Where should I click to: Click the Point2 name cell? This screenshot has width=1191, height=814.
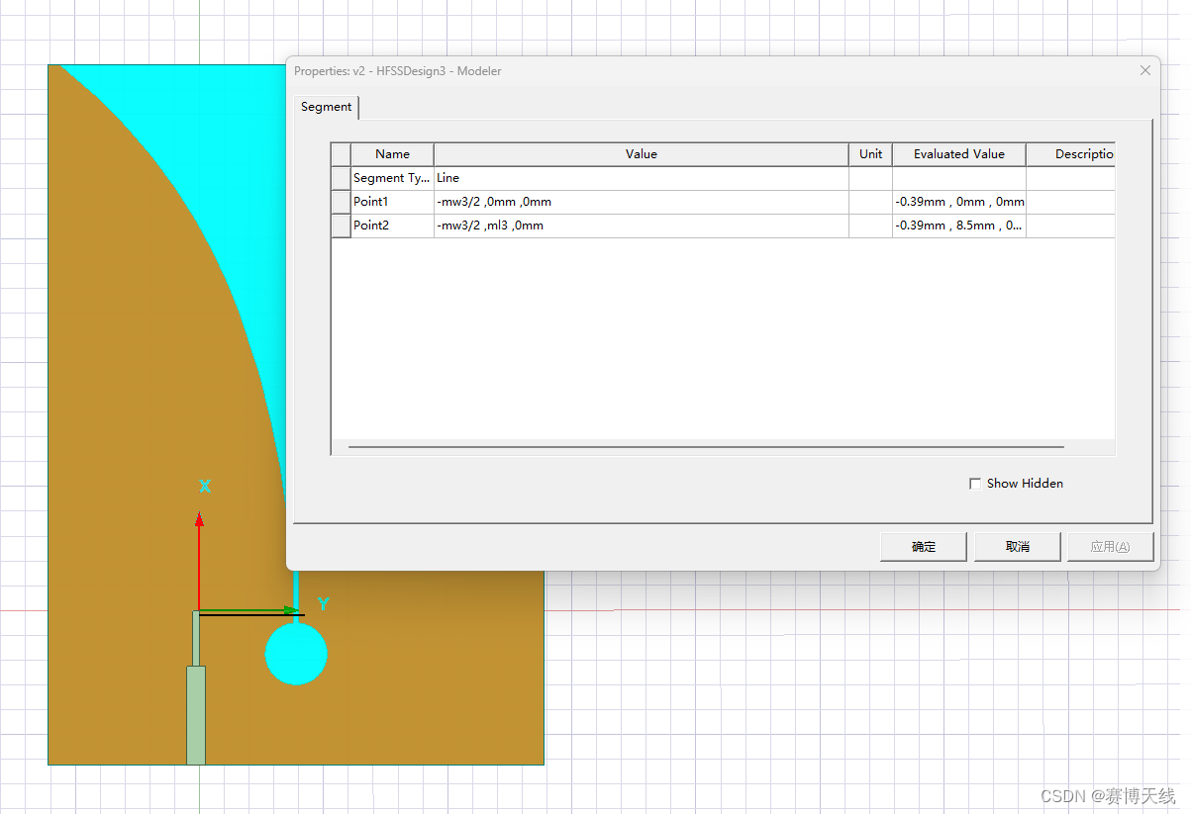click(392, 226)
